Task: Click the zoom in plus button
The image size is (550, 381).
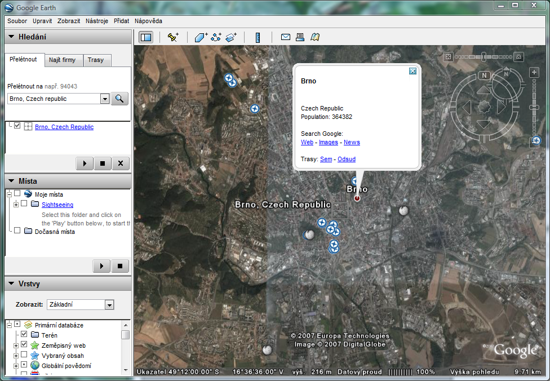Action: click(534, 72)
